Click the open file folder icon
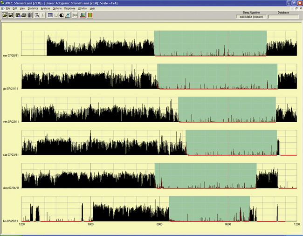The image size is (303, 236). [x=4, y=15]
